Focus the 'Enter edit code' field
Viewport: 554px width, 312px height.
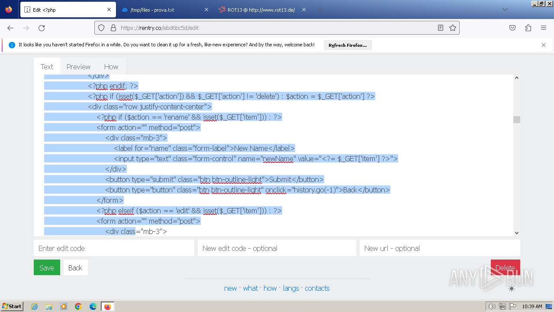pos(114,248)
